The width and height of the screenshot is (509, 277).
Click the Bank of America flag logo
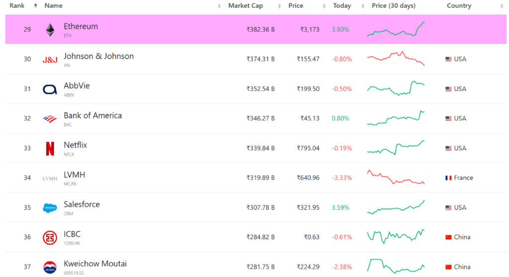(x=50, y=119)
